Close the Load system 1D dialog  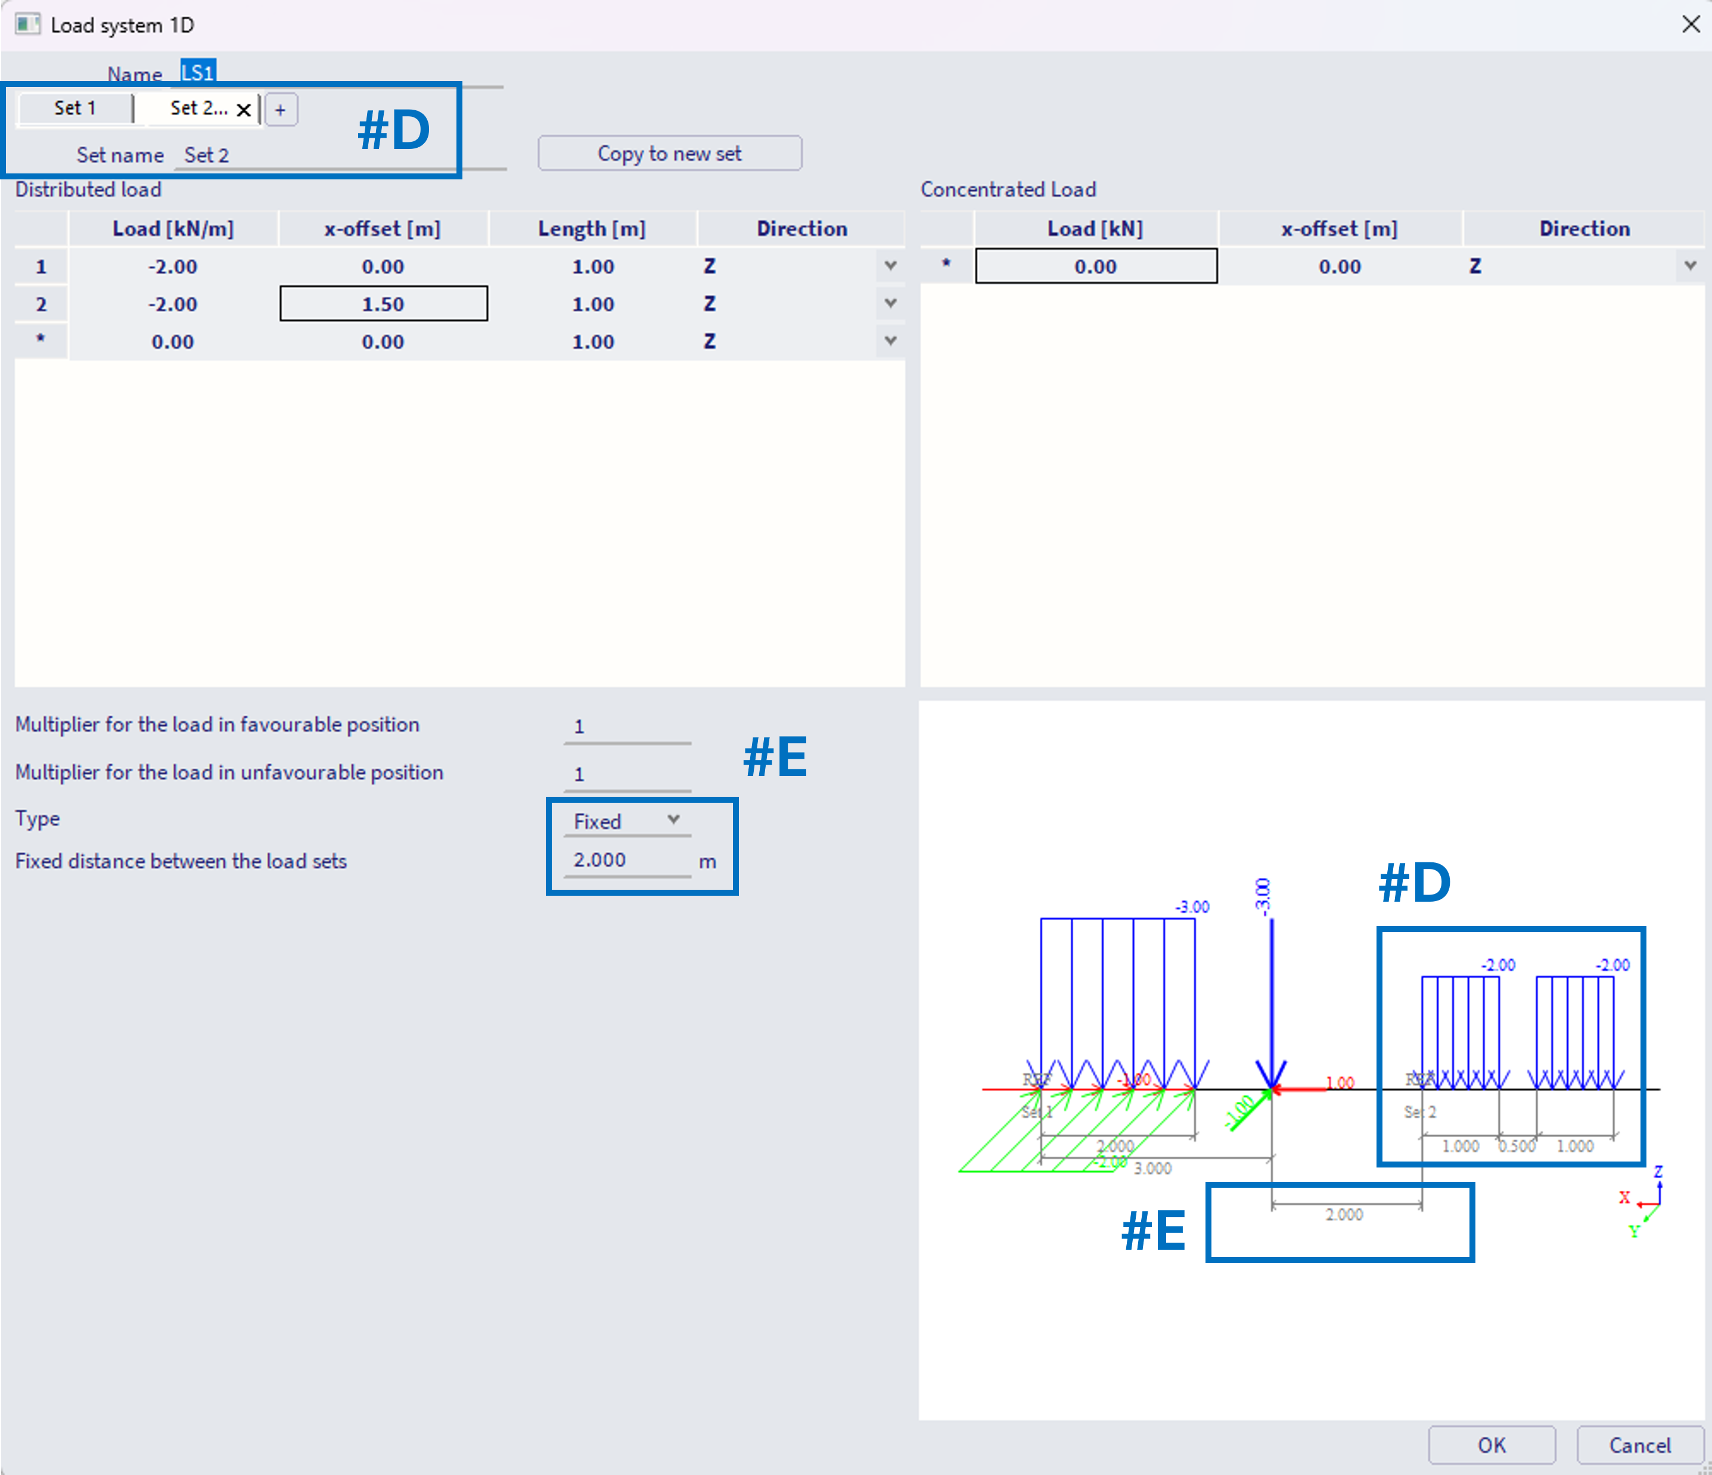tap(1691, 24)
